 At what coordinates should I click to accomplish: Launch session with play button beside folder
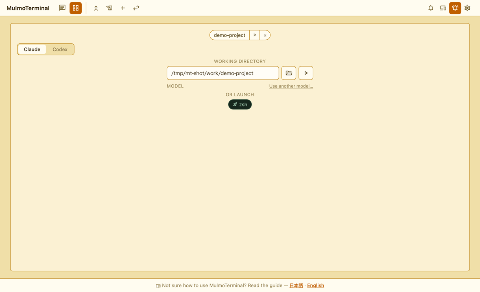[x=306, y=73]
